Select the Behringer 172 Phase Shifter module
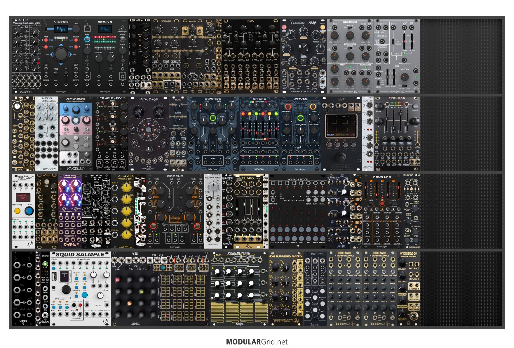The width and height of the screenshot is (514, 348). (350, 56)
